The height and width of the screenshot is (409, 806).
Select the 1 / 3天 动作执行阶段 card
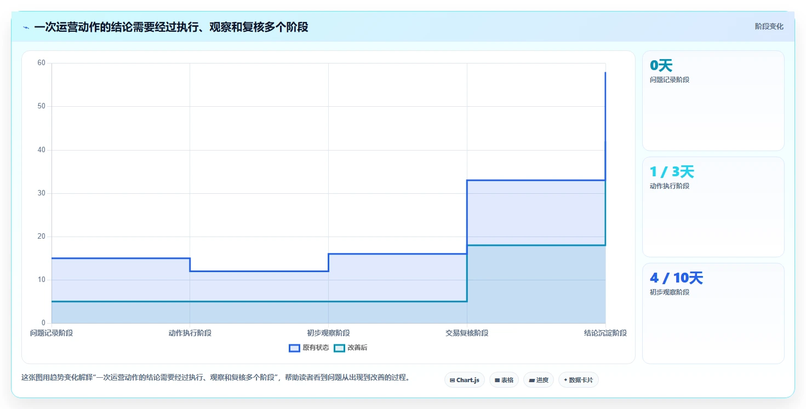pos(713,207)
